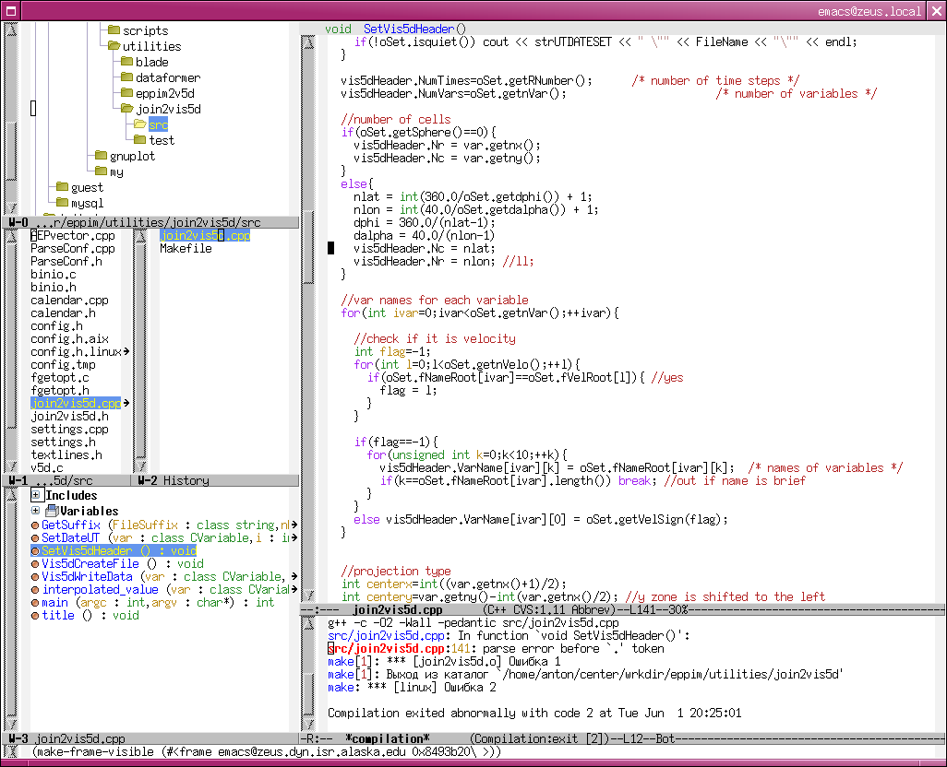Click the mysql folder icon
This screenshot has height=767, width=947.
[x=62, y=203]
